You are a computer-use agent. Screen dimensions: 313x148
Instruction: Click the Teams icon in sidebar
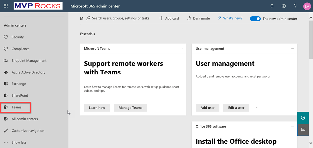click(6, 107)
